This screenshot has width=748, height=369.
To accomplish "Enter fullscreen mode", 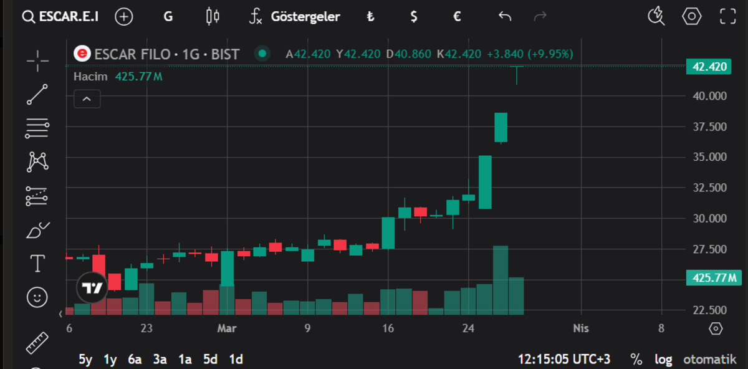I will pyautogui.click(x=727, y=16).
